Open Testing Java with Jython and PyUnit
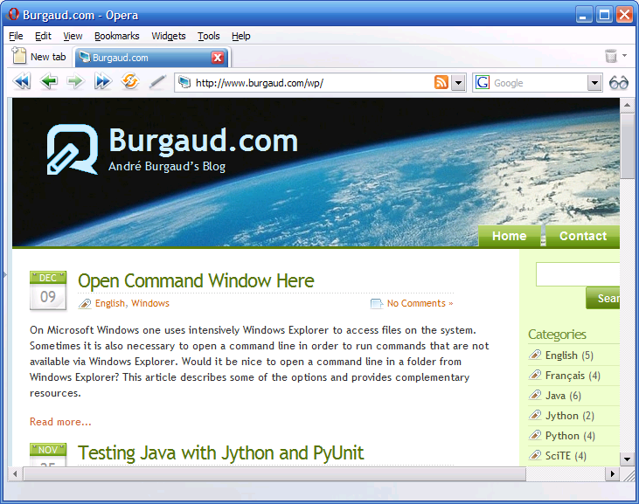This screenshot has width=639, height=504. pos(220,452)
